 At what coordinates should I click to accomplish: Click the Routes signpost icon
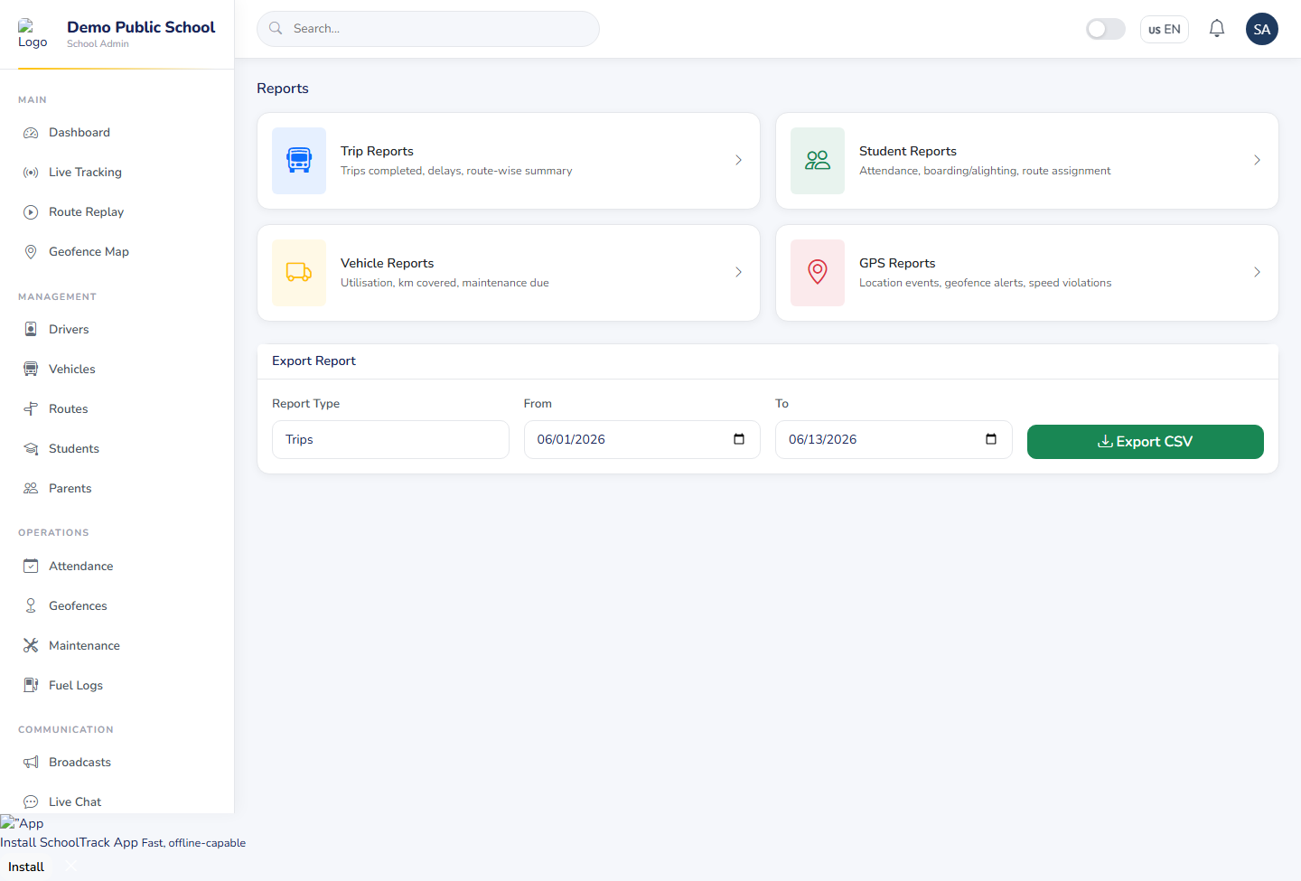point(31,409)
